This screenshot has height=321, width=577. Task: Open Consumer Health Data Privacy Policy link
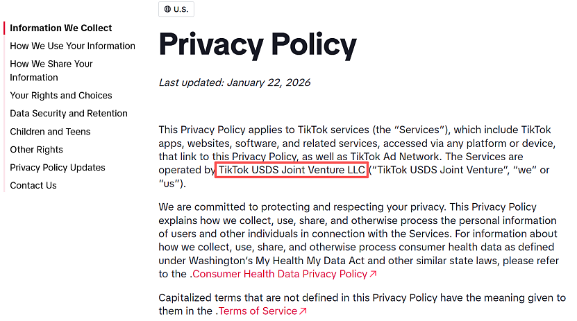[x=280, y=274]
